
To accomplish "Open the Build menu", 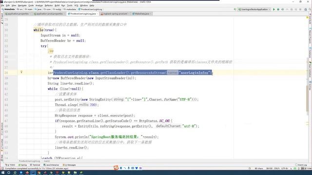I will tap(57, 5).
